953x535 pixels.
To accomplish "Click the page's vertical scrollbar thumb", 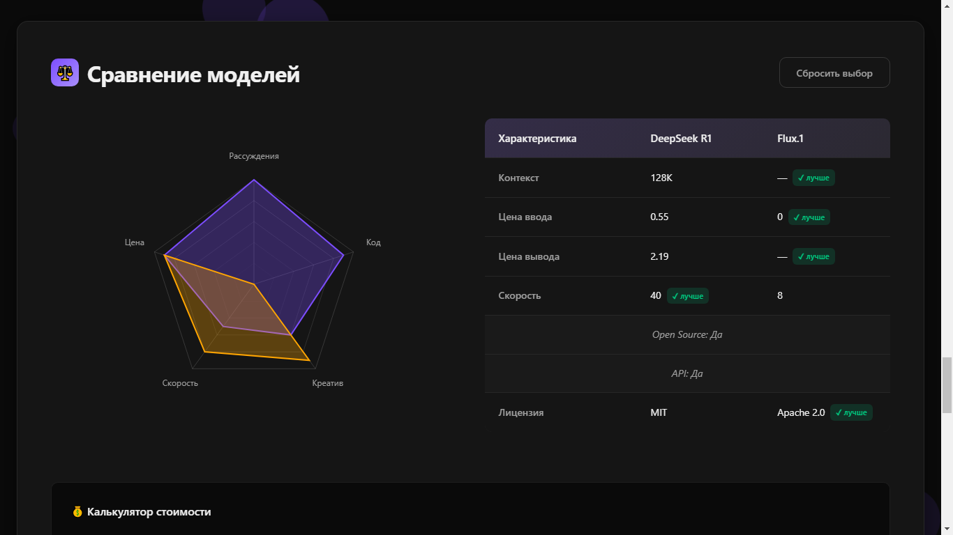I will click(x=947, y=385).
